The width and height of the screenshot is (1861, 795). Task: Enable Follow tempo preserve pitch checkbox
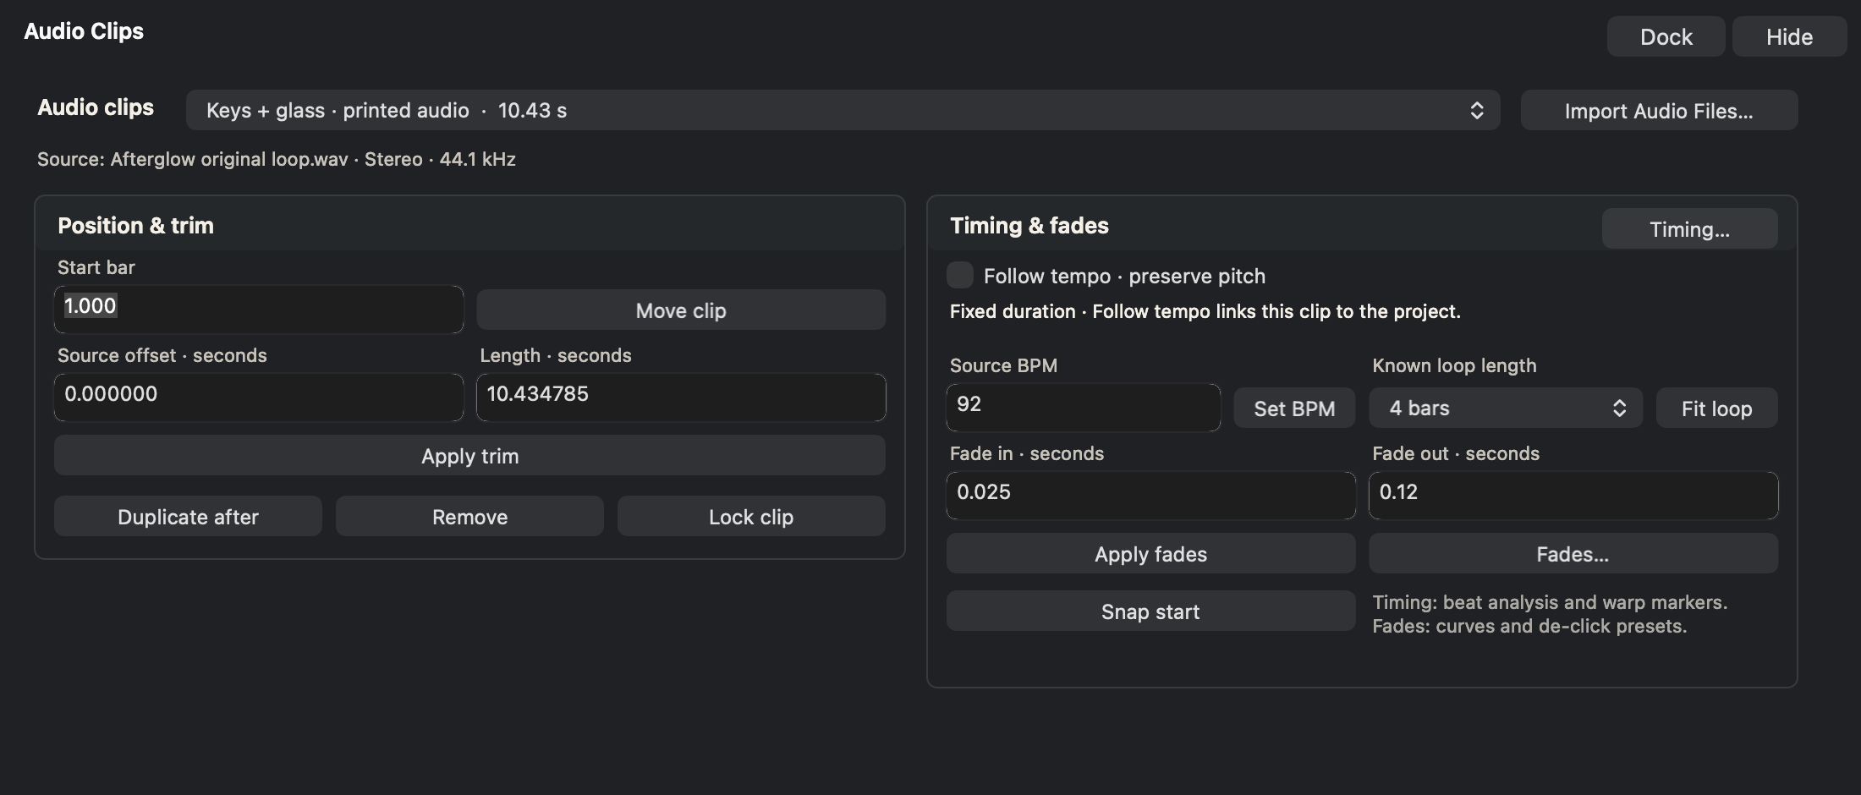(960, 275)
